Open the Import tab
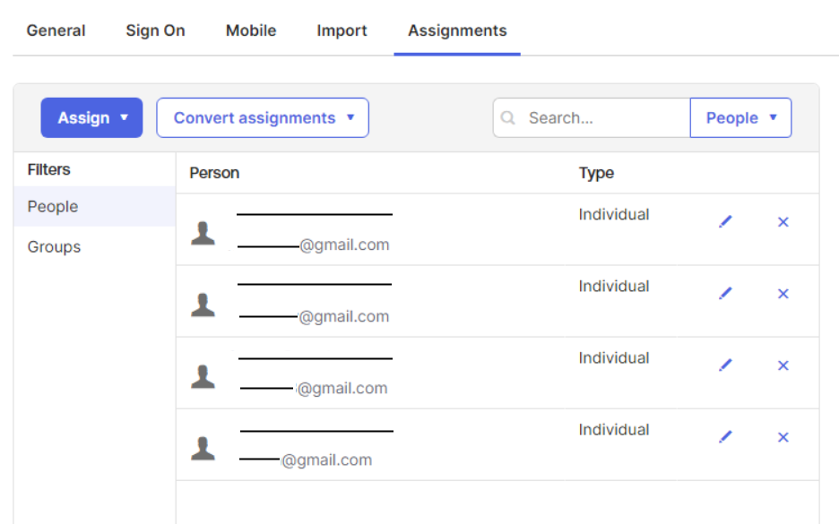839x524 pixels. tap(342, 30)
